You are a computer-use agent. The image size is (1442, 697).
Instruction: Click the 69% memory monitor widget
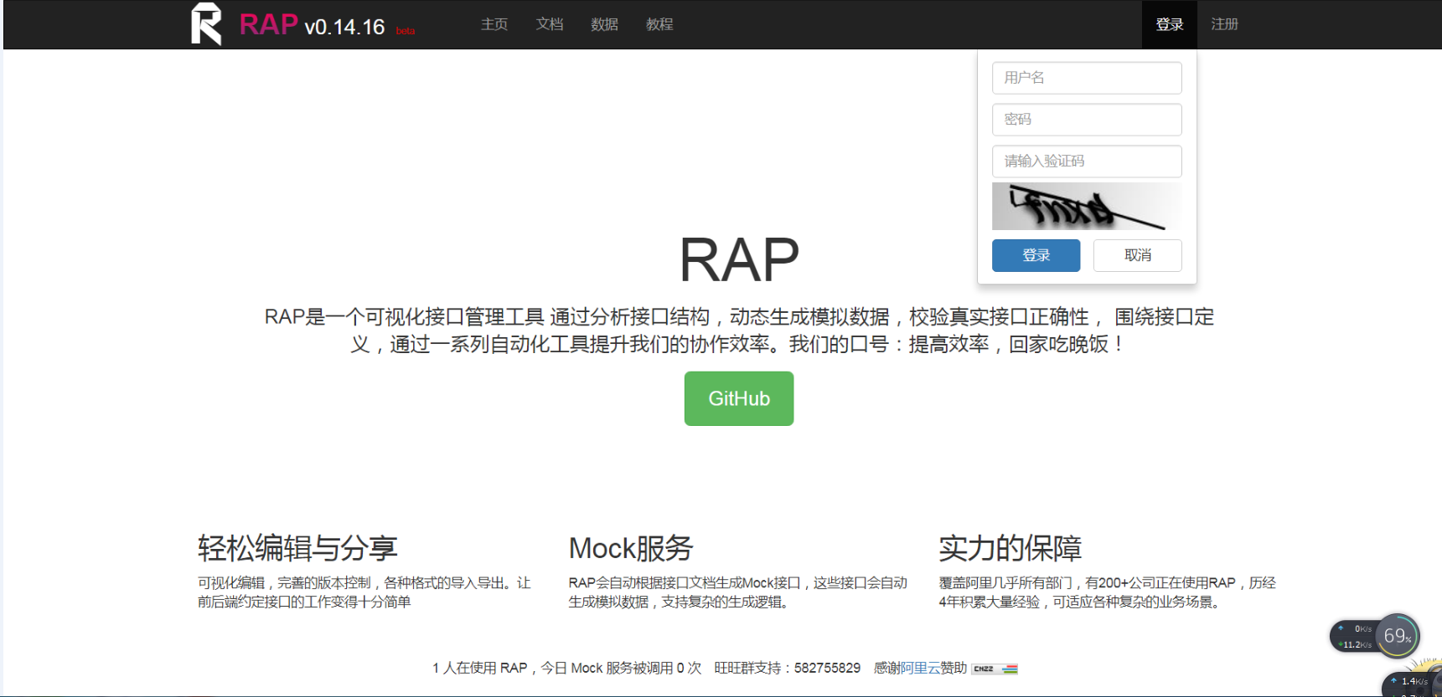[x=1398, y=636]
